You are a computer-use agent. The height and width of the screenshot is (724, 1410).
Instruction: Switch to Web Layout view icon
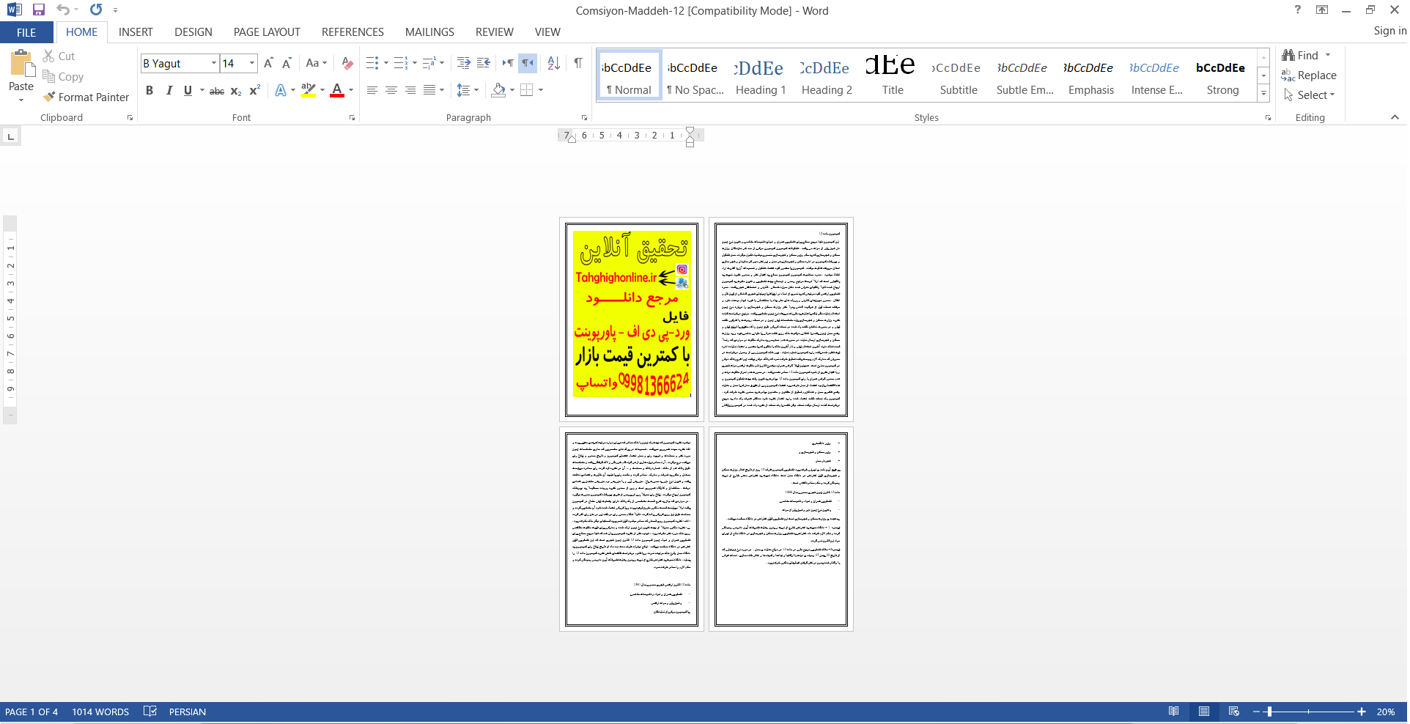click(x=1234, y=712)
